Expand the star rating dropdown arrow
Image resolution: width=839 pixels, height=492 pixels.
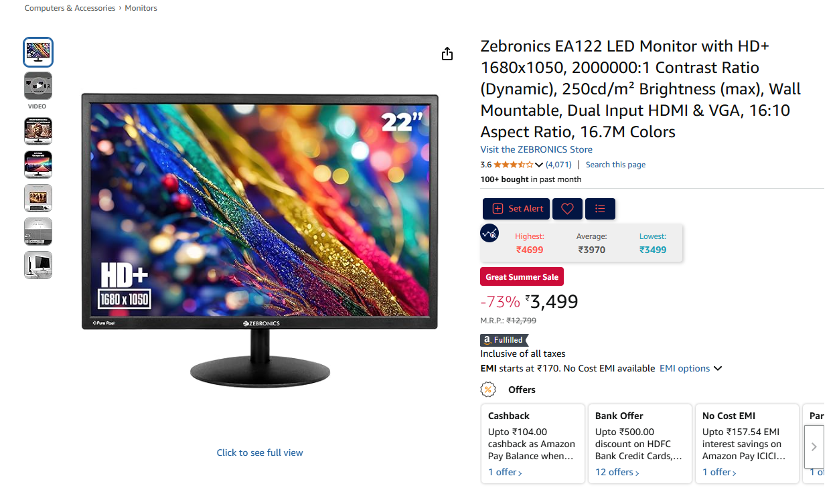tap(539, 165)
